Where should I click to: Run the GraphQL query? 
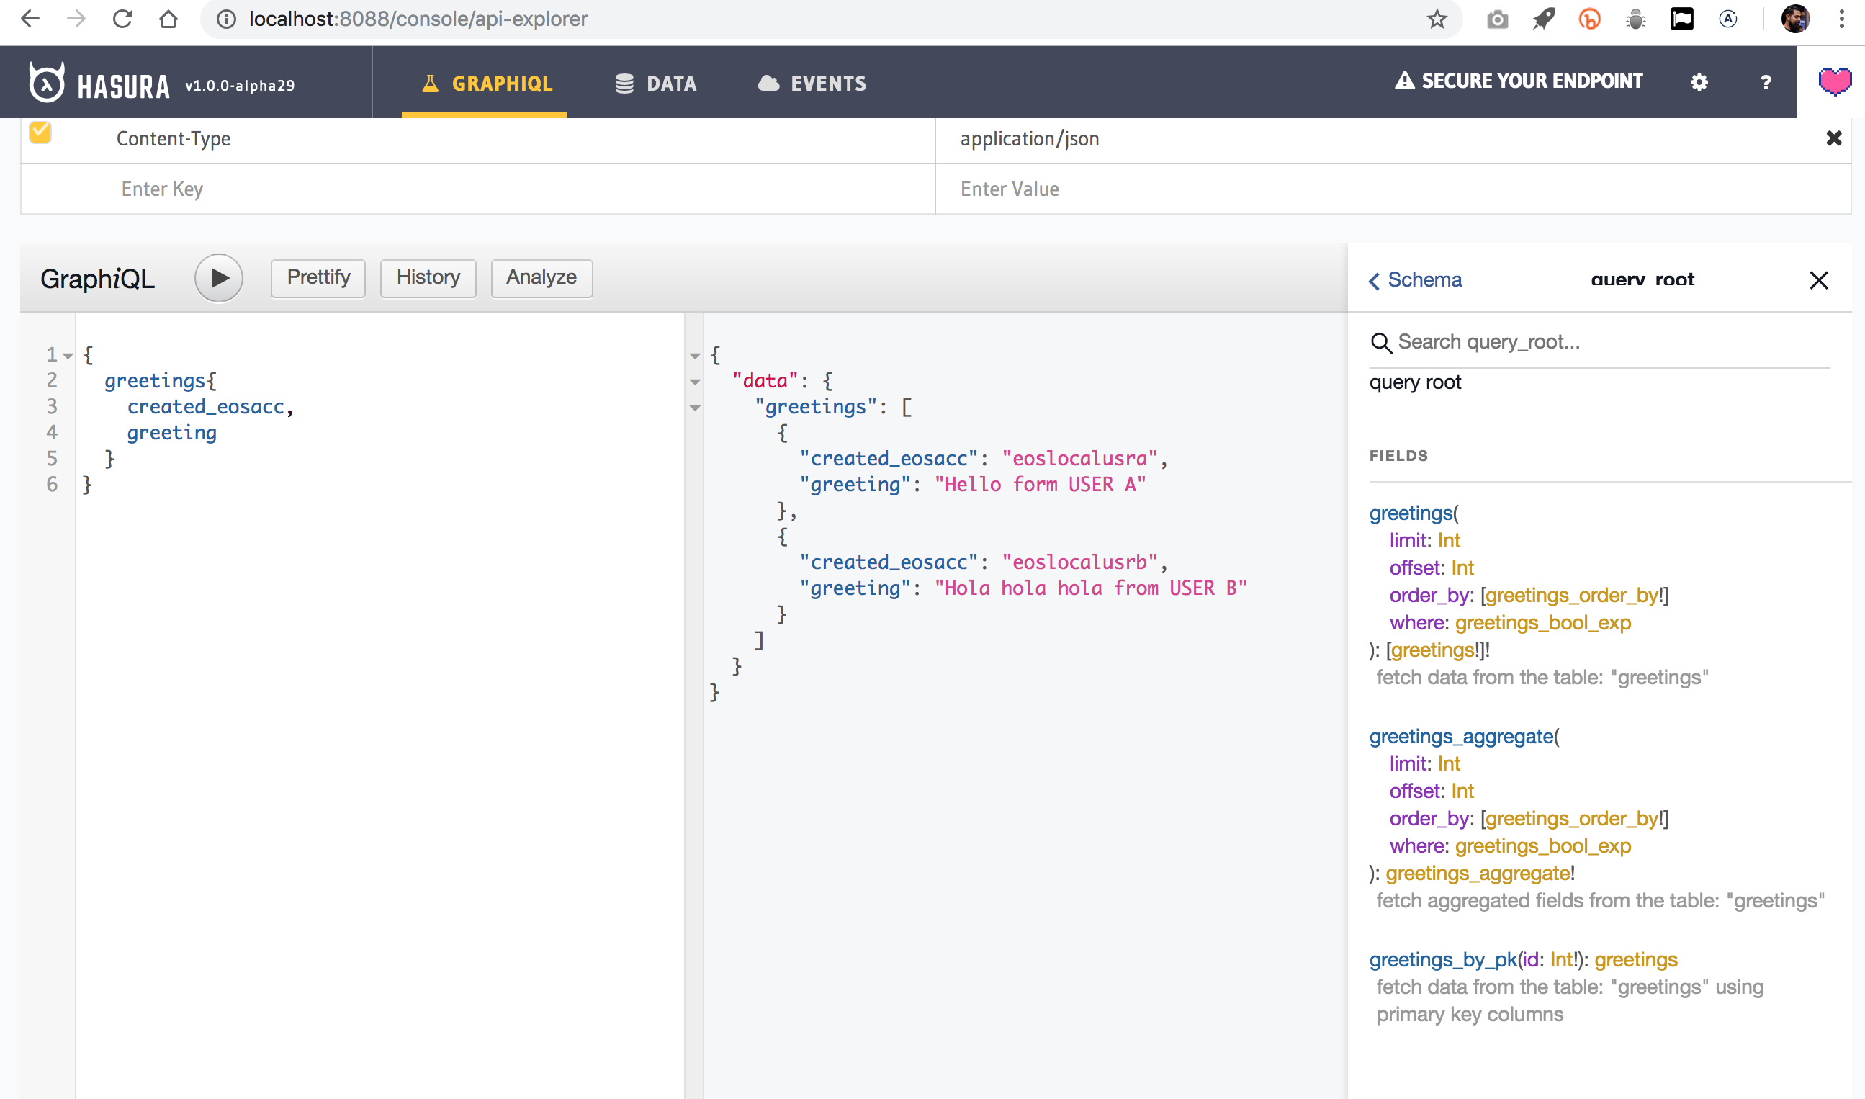click(x=219, y=278)
